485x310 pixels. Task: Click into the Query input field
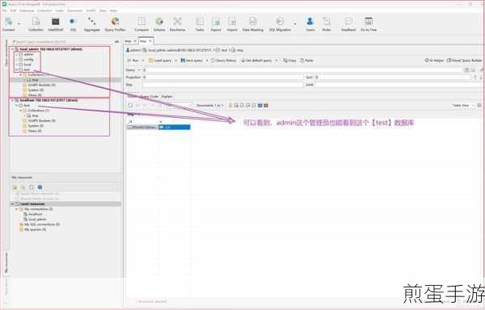pyautogui.click(x=302, y=70)
